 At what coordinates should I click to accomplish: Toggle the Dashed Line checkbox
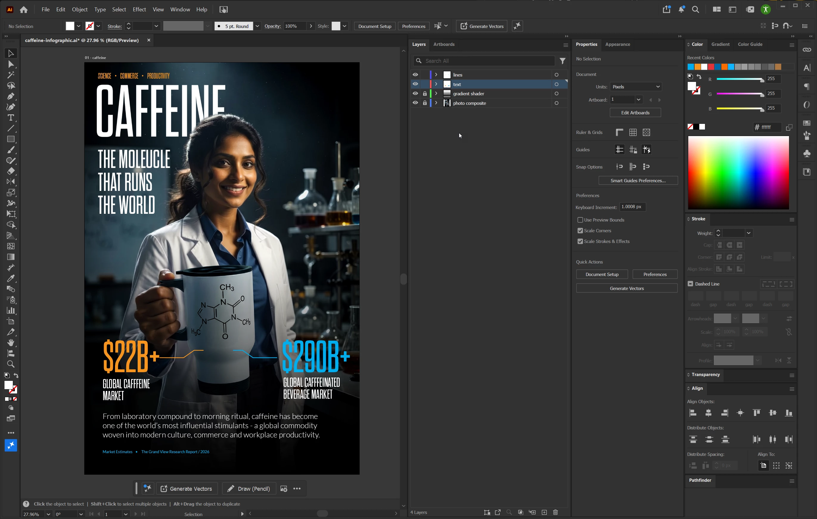pos(690,284)
